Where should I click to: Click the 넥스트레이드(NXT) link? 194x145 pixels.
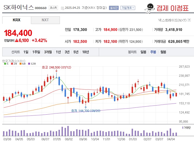[x=172, y=20]
